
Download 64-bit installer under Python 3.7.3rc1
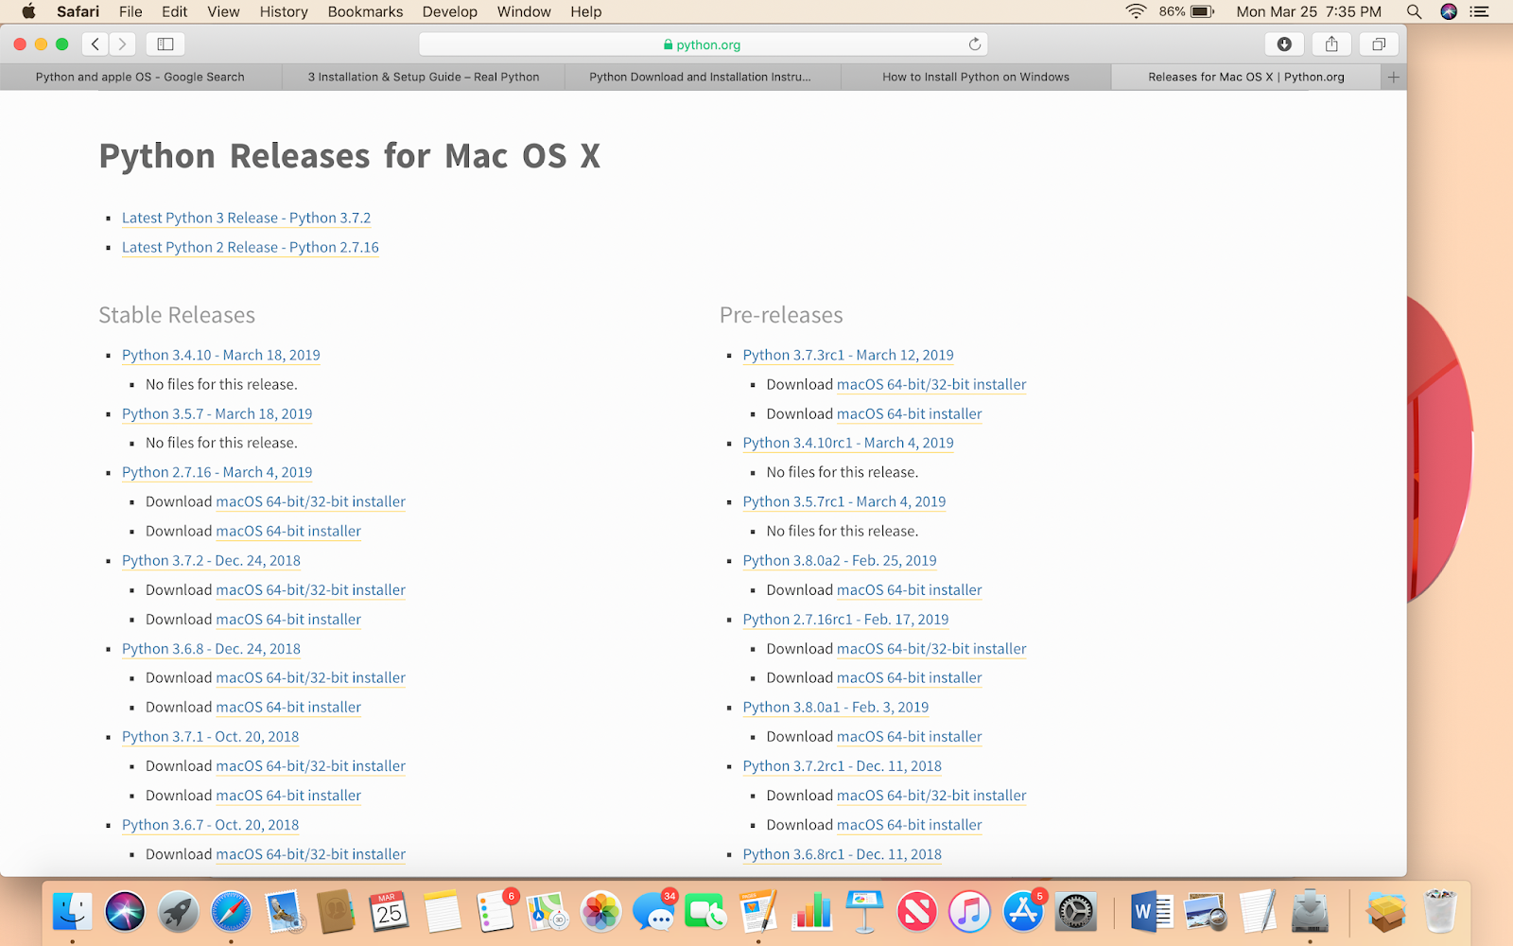click(x=910, y=413)
